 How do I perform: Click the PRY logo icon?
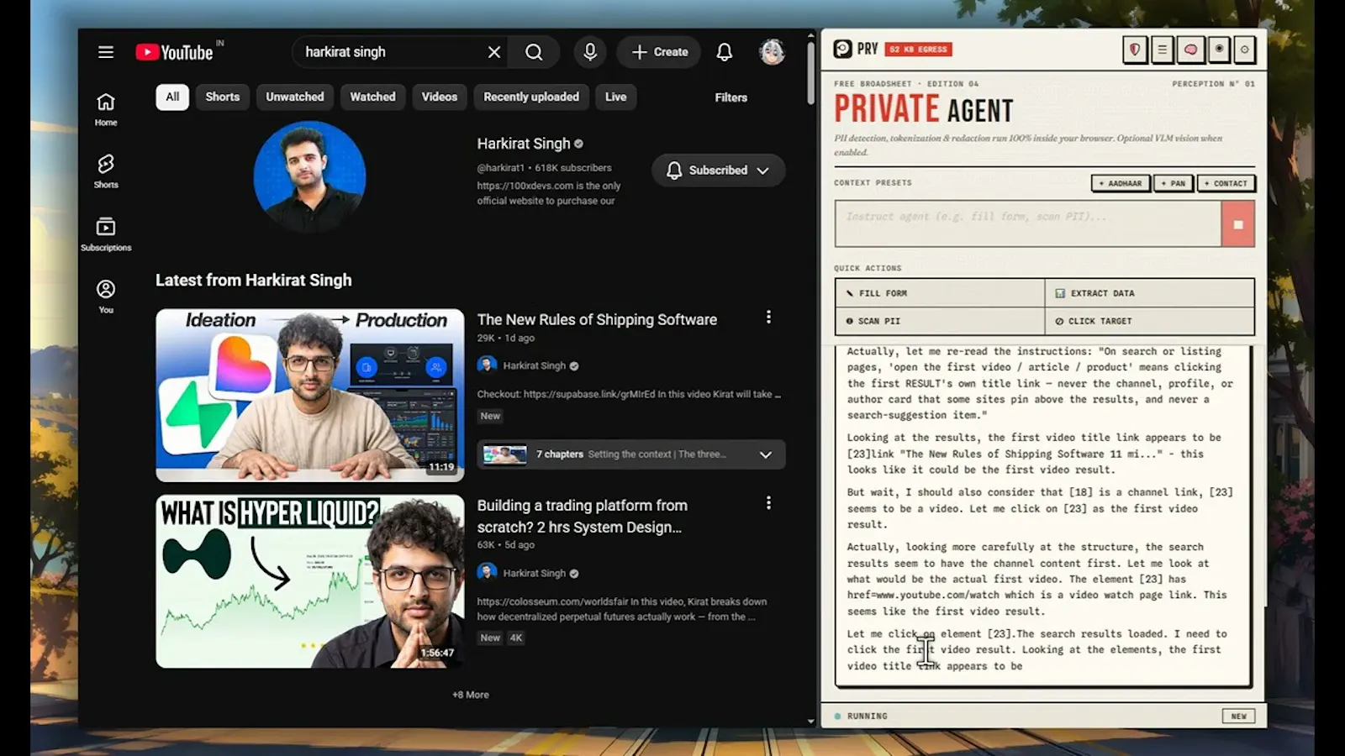(843, 49)
